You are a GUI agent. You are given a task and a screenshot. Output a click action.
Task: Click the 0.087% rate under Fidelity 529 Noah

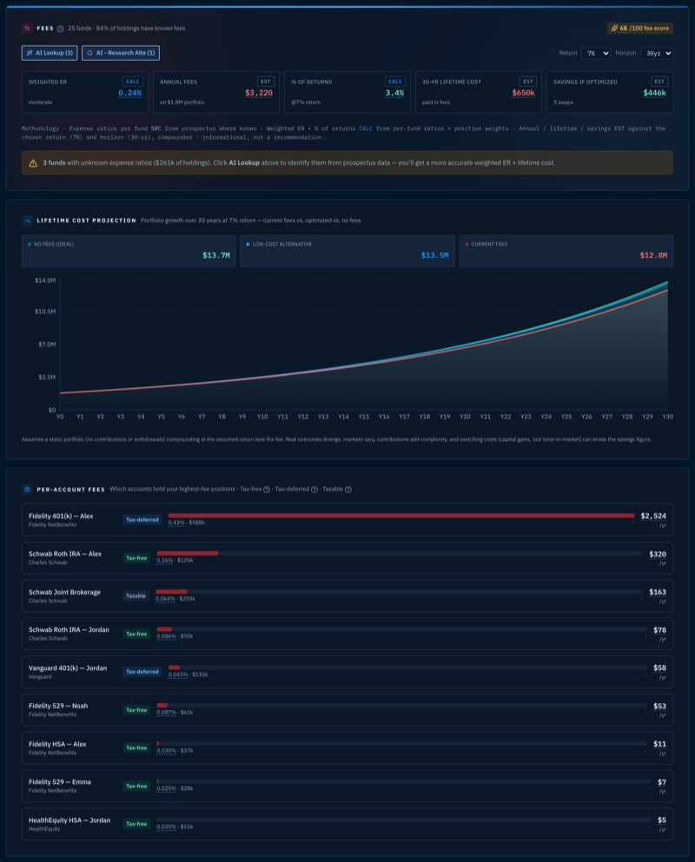click(x=166, y=713)
